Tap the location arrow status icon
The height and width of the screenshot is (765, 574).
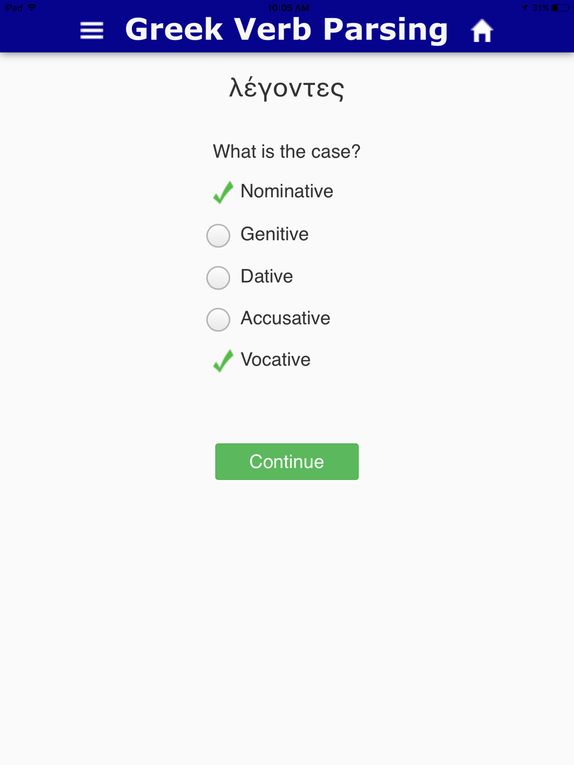(525, 8)
